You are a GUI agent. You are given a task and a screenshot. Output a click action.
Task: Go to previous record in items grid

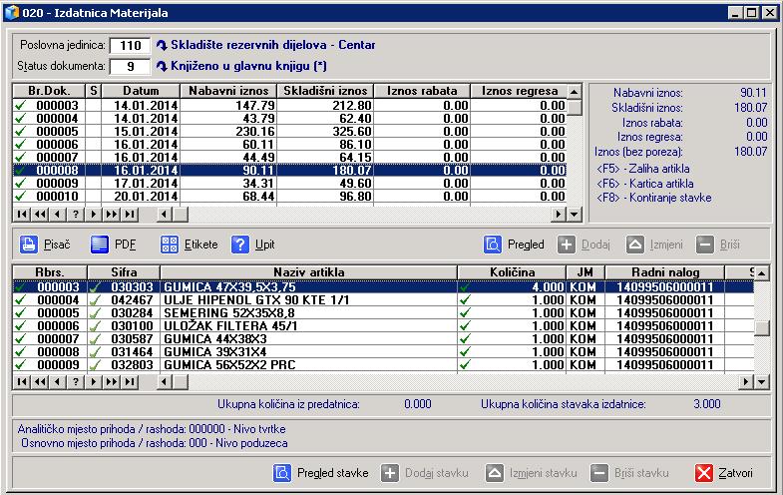58,382
